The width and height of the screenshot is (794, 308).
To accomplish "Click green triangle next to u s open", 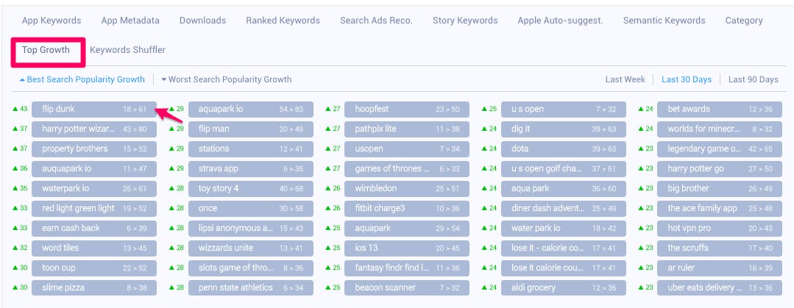I will click(x=484, y=110).
